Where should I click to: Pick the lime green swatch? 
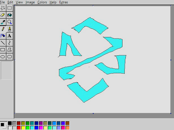click(x=28, y=128)
